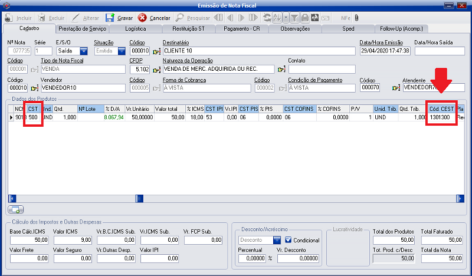Click the NFe toolbar button
The image size is (472, 276).
(346, 18)
